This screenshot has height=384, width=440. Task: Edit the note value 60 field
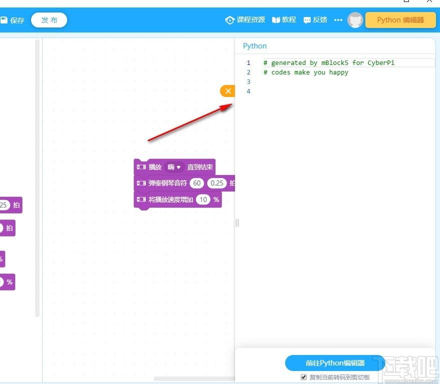197,183
